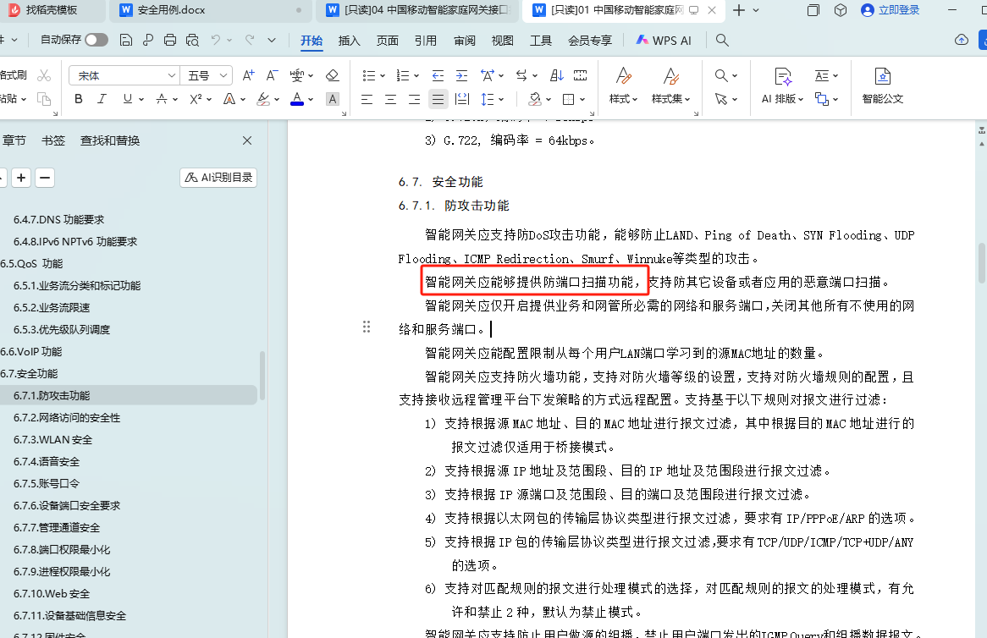Toggle underline formatting
Screen dimensions: 987x638
coord(128,99)
